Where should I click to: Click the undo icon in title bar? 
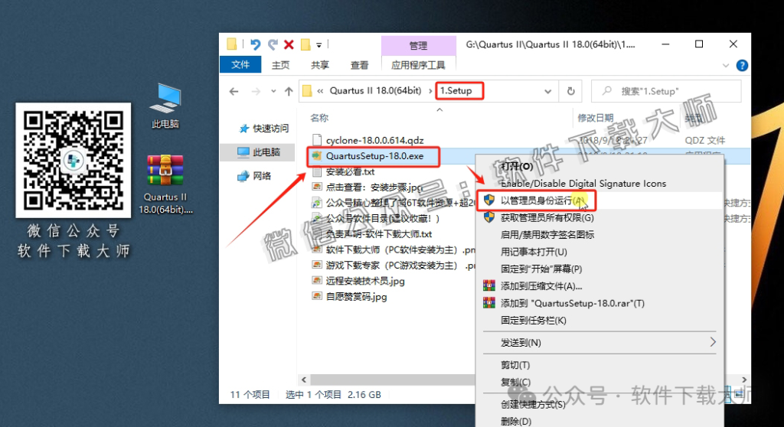point(255,44)
